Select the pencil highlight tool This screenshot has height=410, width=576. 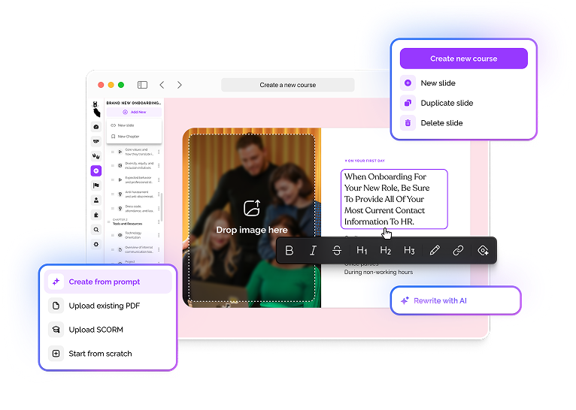434,251
